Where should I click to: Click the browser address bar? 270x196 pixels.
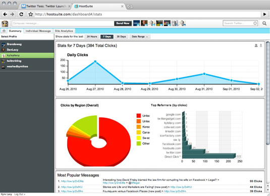(147, 14)
